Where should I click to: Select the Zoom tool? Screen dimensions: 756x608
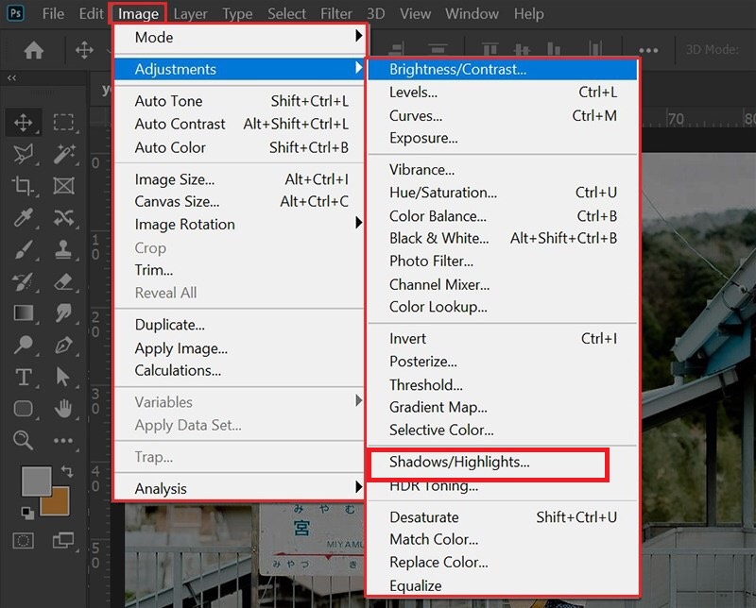[23, 440]
